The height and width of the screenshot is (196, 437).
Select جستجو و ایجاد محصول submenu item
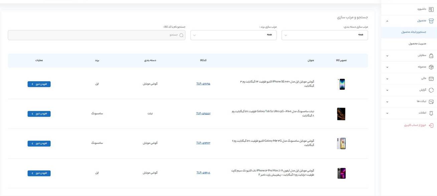414,32
